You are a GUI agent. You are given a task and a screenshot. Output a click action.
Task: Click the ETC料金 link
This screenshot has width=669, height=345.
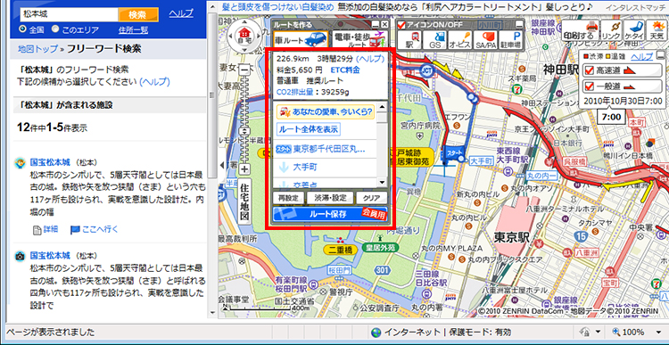(345, 70)
